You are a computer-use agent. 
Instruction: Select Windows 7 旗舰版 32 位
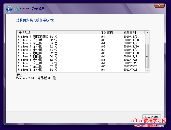click(x=81, y=53)
